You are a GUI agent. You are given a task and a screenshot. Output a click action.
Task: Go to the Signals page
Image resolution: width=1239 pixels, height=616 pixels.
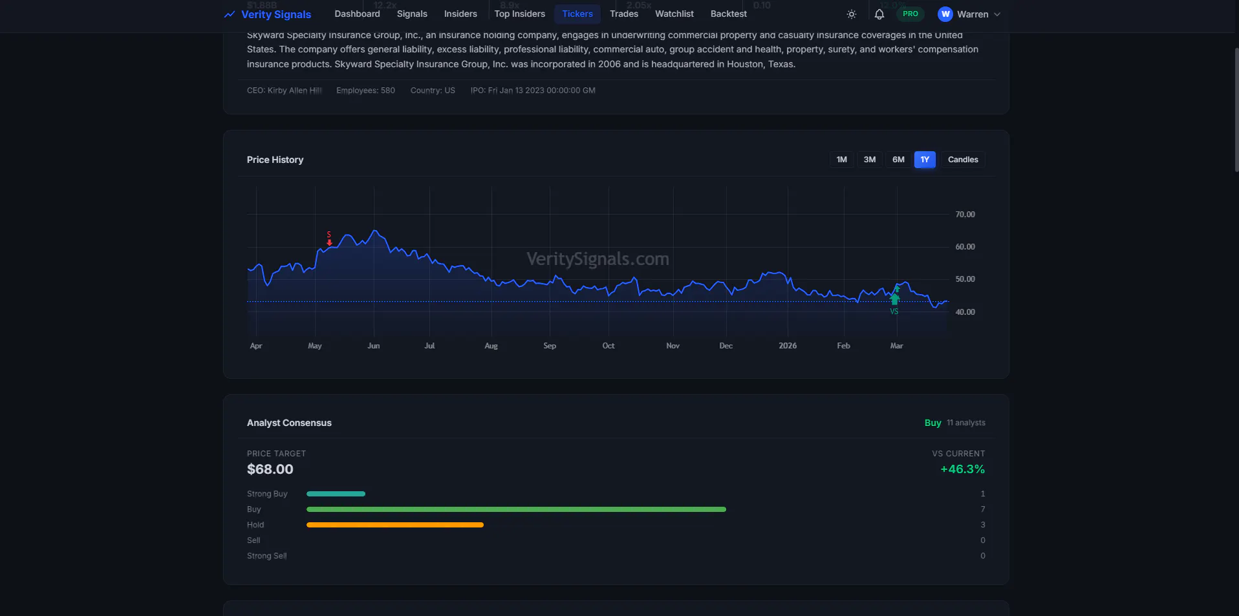[412, 14]
